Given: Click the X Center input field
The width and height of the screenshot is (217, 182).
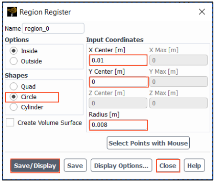Looking at the screenshot, I should tap(118, 60).
